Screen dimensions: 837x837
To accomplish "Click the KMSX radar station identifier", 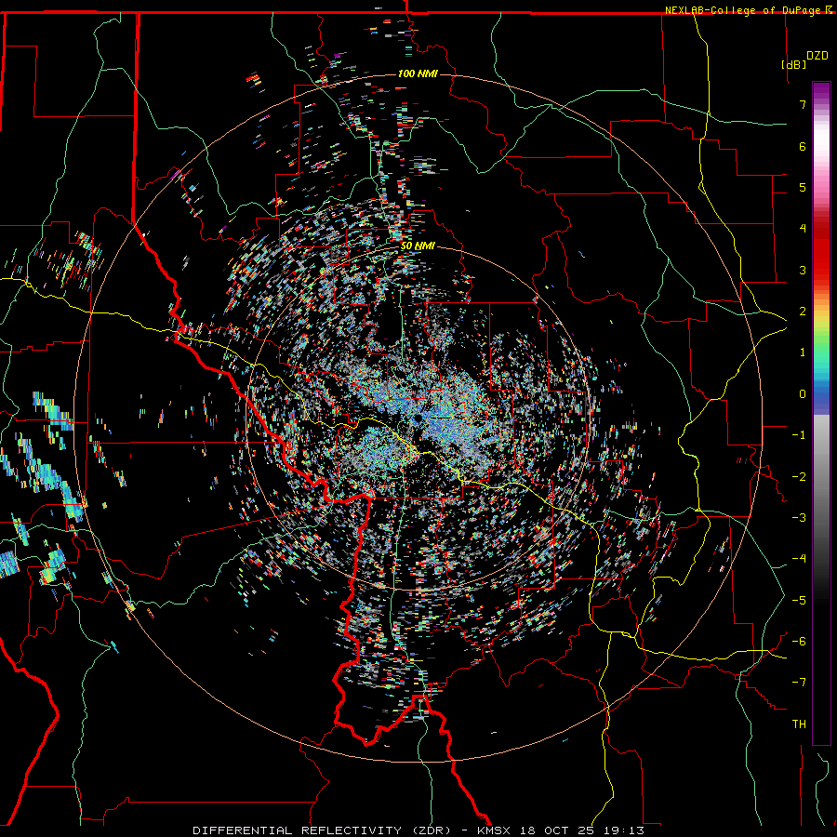I will (496, 830).
